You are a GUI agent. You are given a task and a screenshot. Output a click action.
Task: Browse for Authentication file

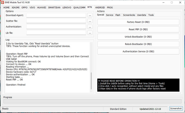click(90, 27)
